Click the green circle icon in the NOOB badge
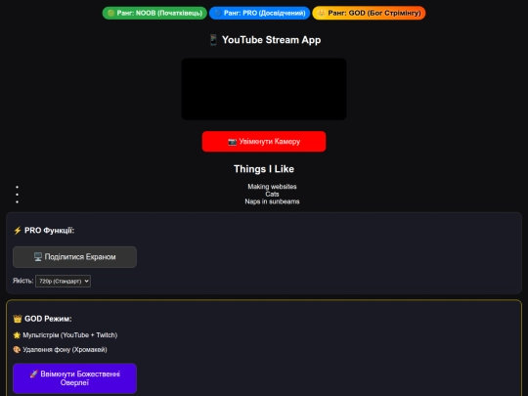 [x=111, y=13]
